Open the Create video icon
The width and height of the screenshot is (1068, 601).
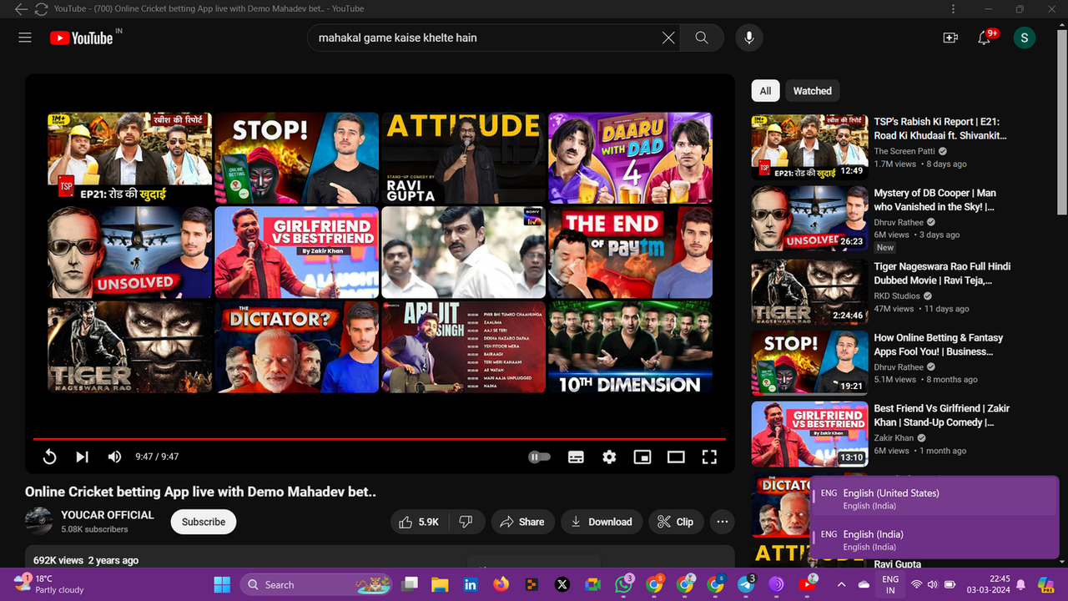click(950, 38)
